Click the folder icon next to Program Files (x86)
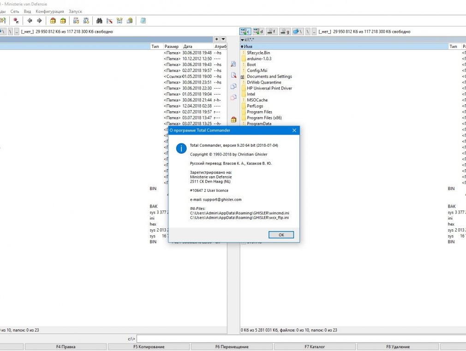The width and height of the screenshot is (466, 351). pyautogui.click(x=244, y=118)
